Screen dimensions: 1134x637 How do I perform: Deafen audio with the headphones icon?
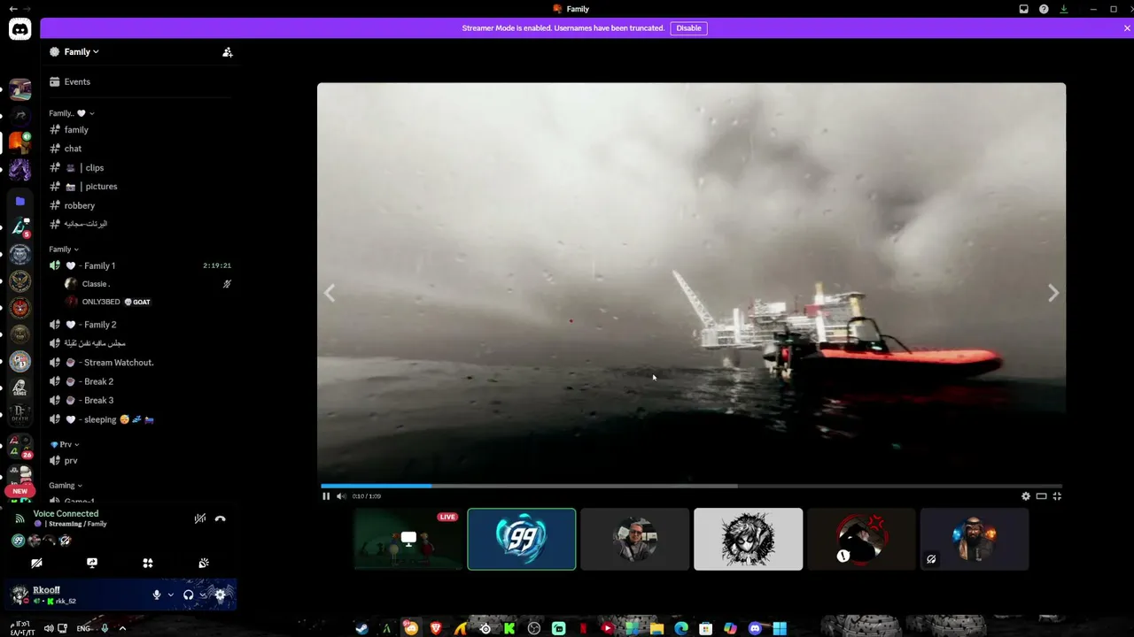coord(188,595)
